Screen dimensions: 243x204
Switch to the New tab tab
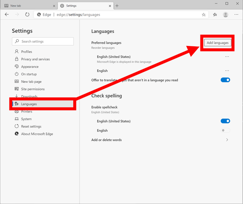(x=29, y=6)
